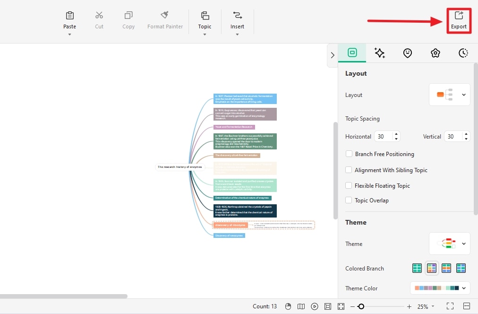Click the zoom slider handle
Screen dimensions: 478x314
tap(361, 306)
